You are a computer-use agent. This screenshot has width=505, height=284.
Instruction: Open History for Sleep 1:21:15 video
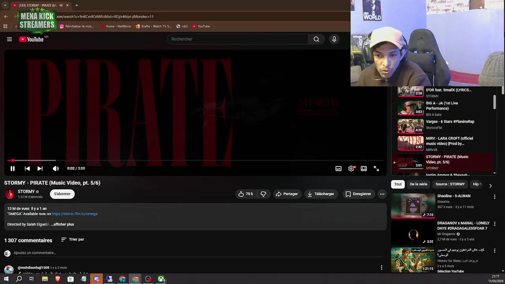(x=413, y=260)
